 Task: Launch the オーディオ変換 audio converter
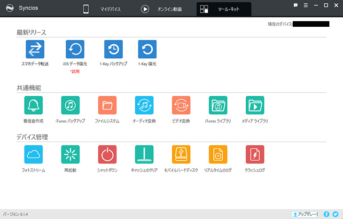click(x=144, y=105)
